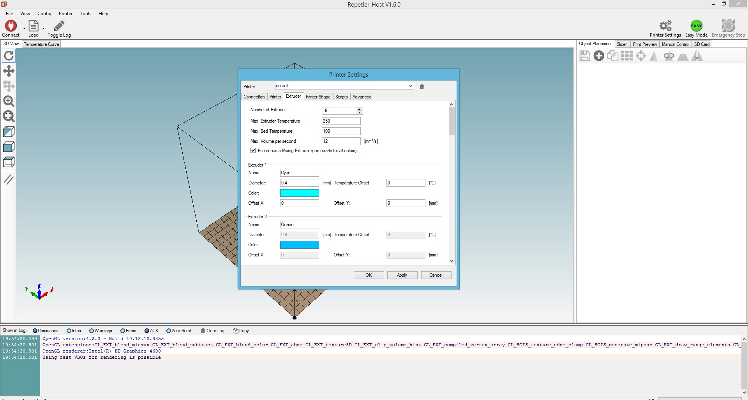
Task: Click the Emergency Stop icon
Action: (x=728, y=26)
